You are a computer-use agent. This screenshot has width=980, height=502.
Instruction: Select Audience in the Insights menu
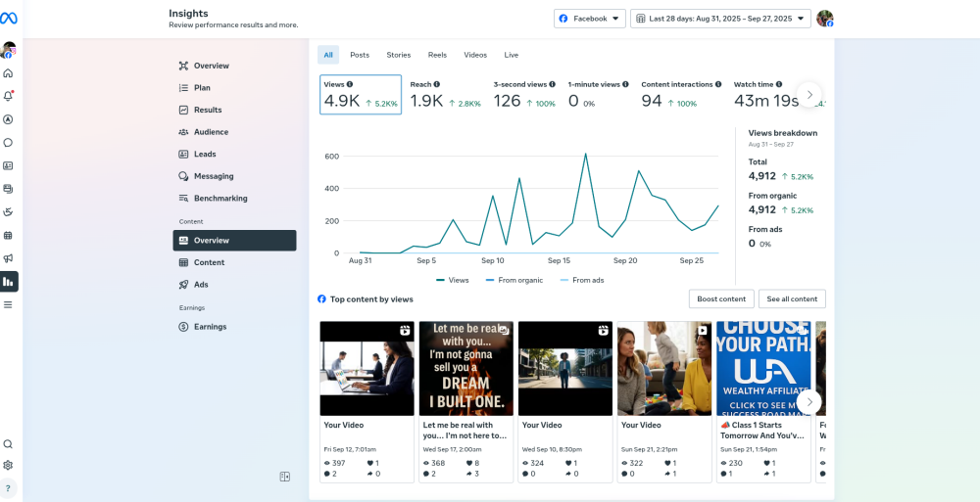(211, 132)
